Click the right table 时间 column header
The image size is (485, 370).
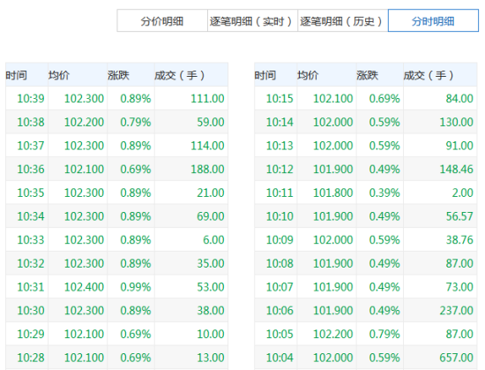[276, 75]
